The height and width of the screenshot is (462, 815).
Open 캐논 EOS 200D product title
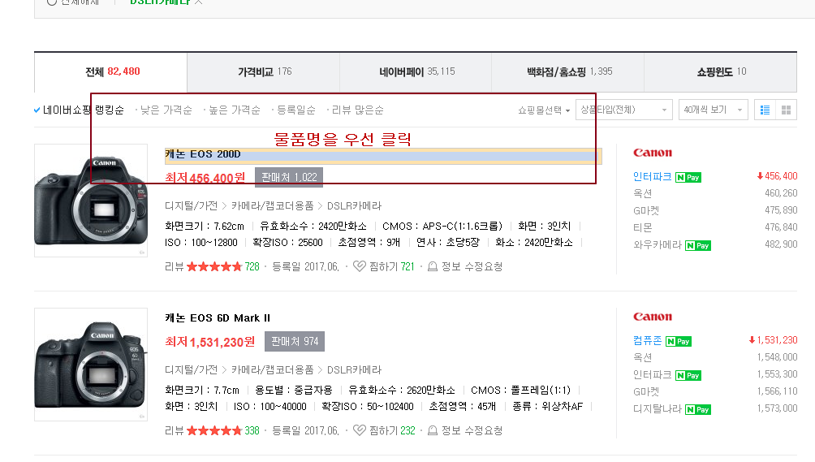pos(203,154)
